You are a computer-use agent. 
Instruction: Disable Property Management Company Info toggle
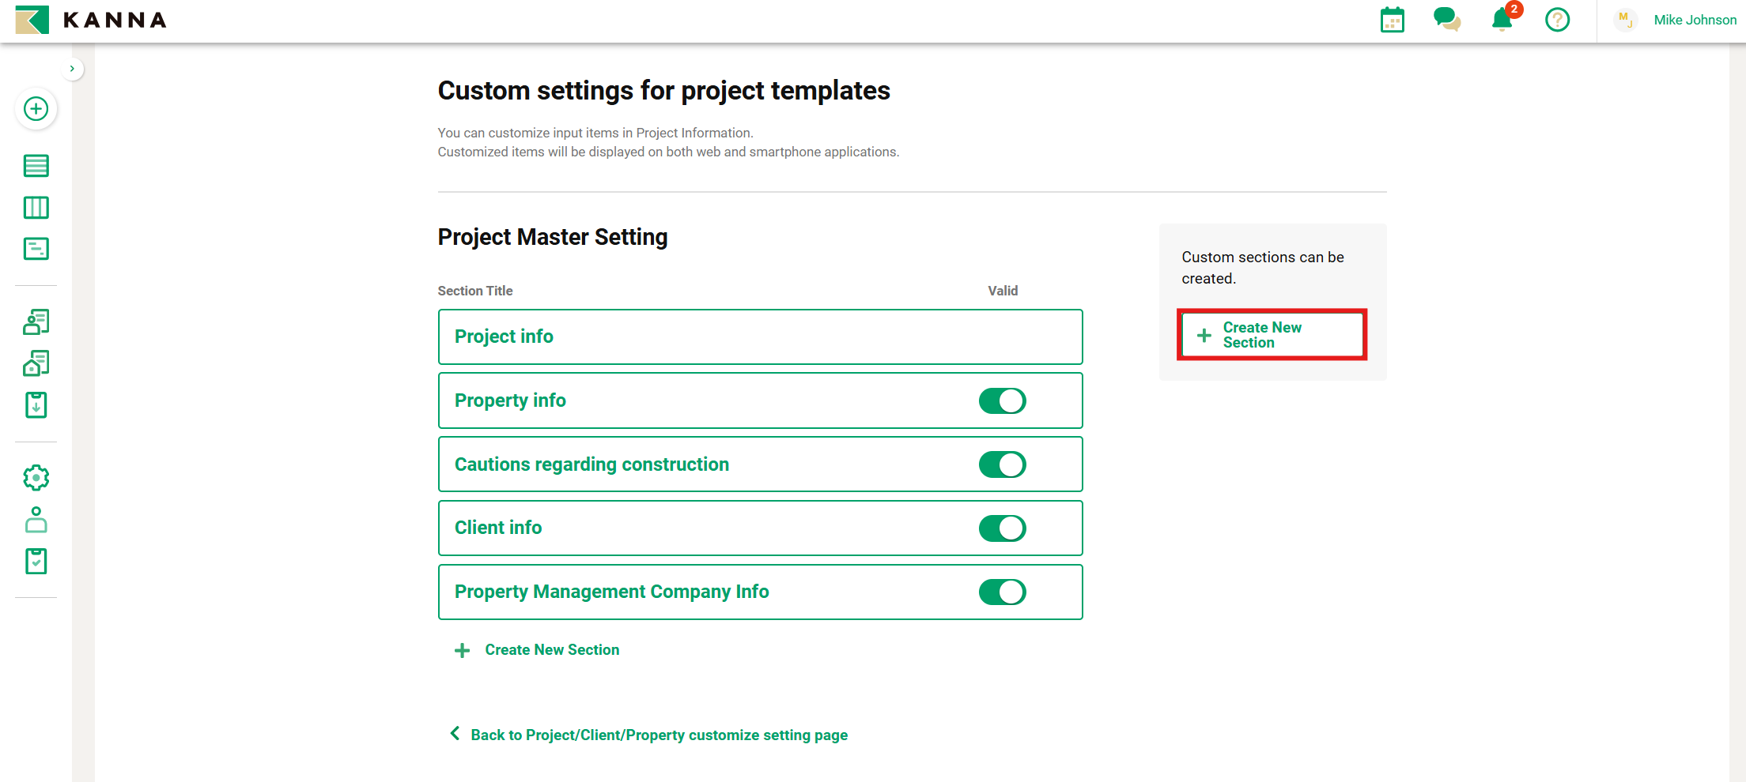[x=1002, y=592]
